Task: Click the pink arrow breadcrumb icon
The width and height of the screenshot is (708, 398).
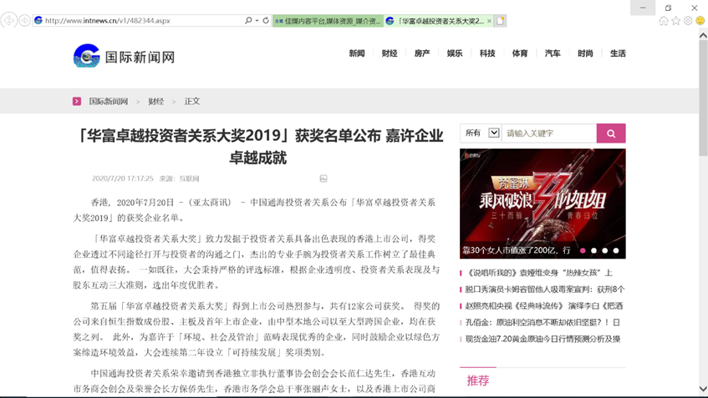Action: [77, 101]
